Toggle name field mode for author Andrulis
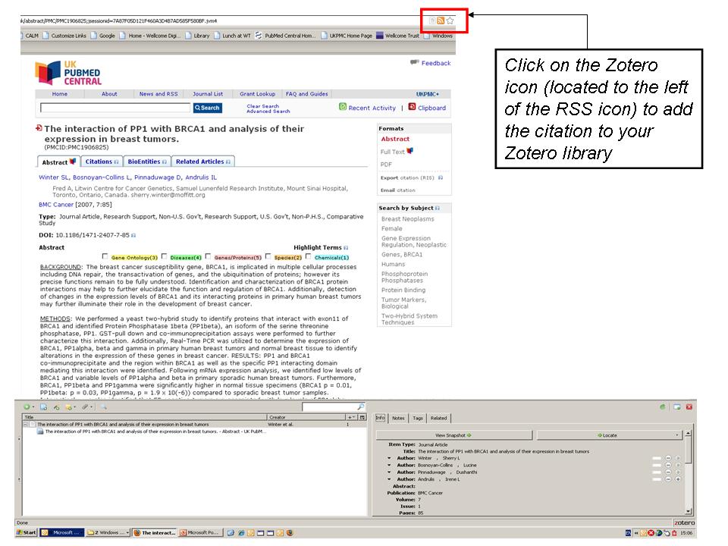This screenshot has height=546, width=728. [657, 479]
